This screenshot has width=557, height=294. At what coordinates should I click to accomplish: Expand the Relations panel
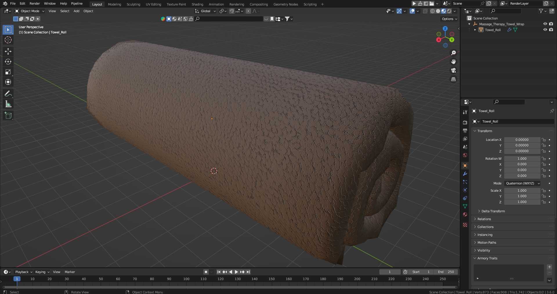[484, 219]
